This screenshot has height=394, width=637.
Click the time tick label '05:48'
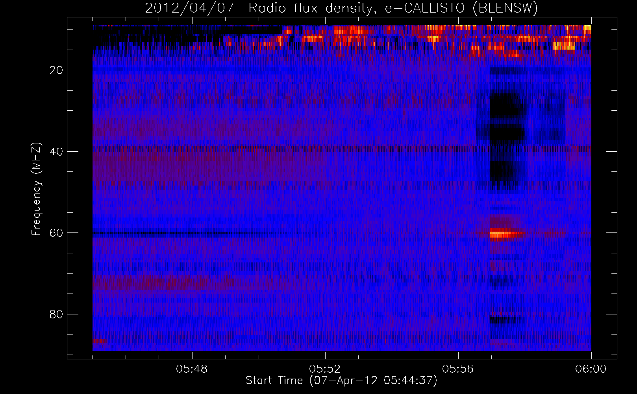(x=192, y=369)
